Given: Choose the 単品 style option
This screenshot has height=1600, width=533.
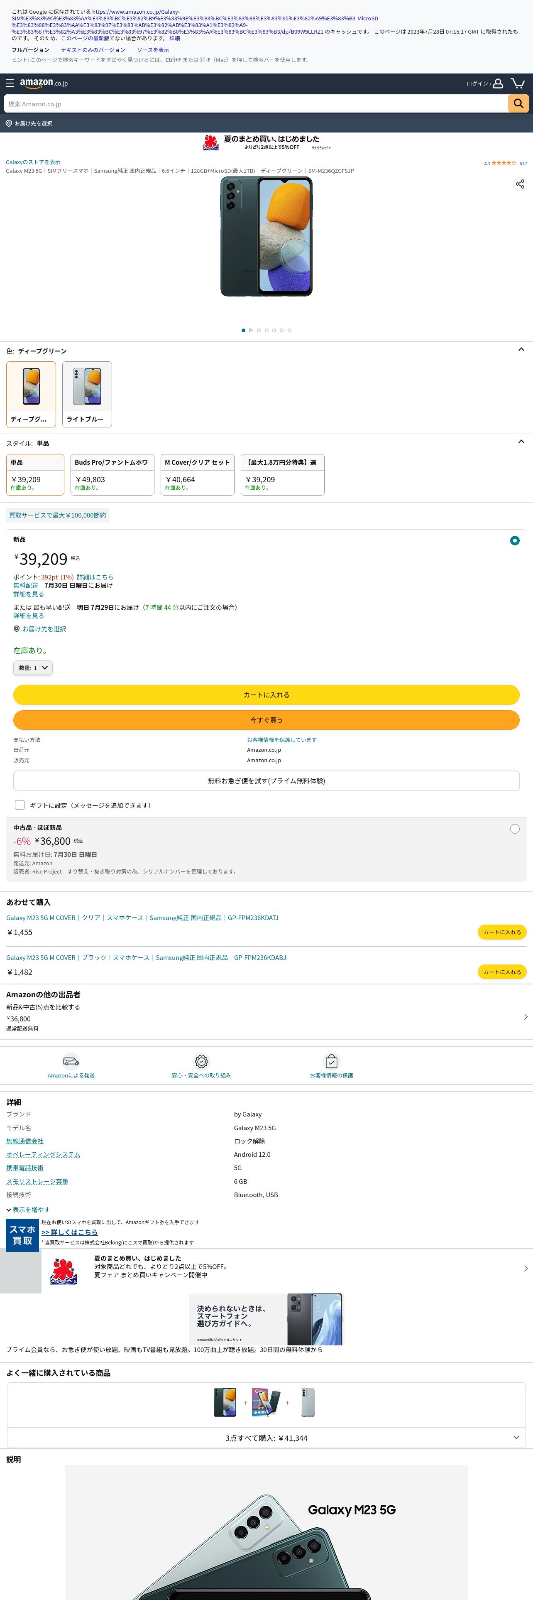Looking at the screenshot, I should 35,474.
